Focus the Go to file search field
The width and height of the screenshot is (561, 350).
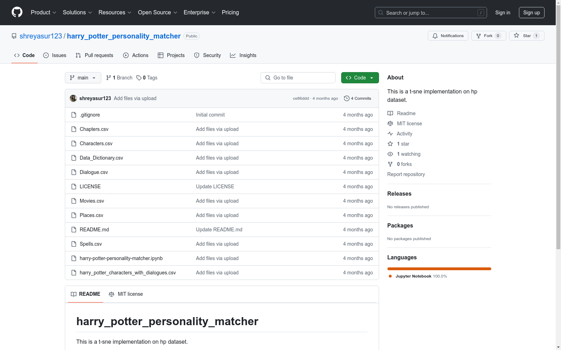pos(298,78)
